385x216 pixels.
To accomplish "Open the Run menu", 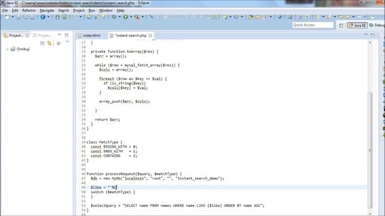I will coord(92,11).
